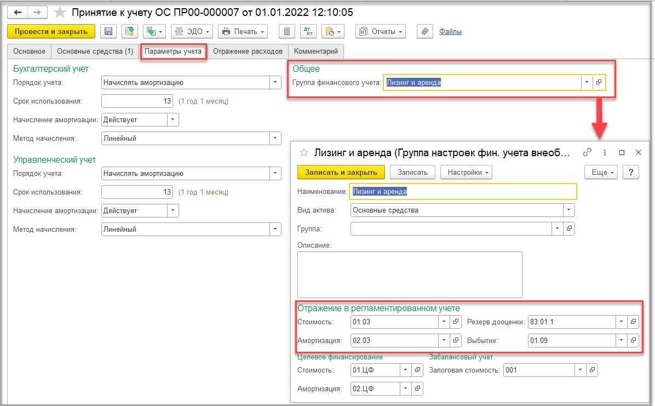Switch to the Отражение расходов tab
Screen dimensions: 655x406
coord(248,52)
